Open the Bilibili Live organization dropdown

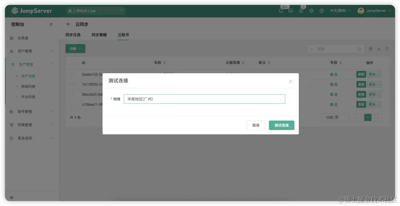96,11
